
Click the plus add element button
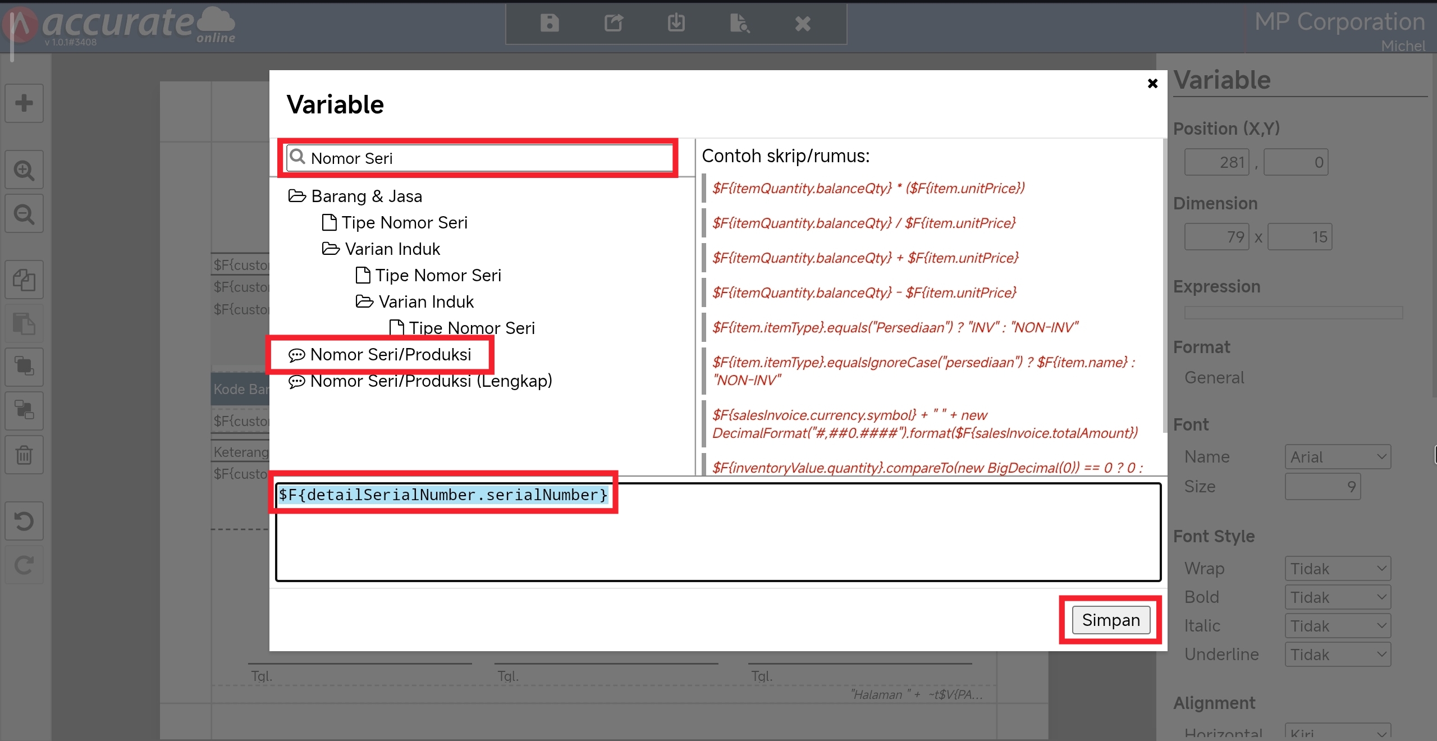click(24, 103)
